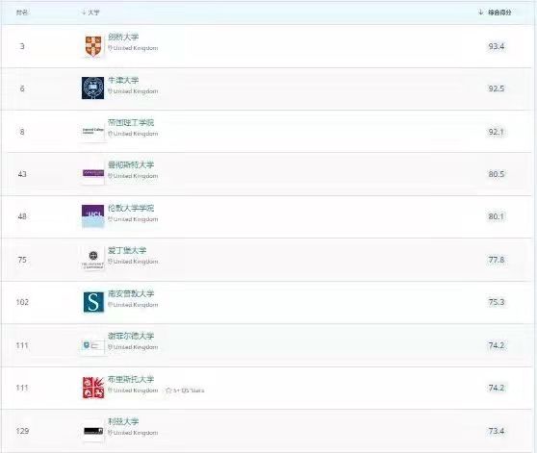537x453 pixels.
Task: Click location pin icon under 利兹大学
Action: [110, 433]
